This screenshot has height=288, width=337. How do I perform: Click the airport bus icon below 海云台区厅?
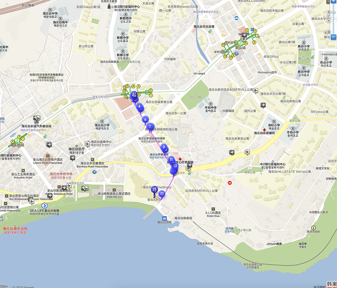point(73,158)
